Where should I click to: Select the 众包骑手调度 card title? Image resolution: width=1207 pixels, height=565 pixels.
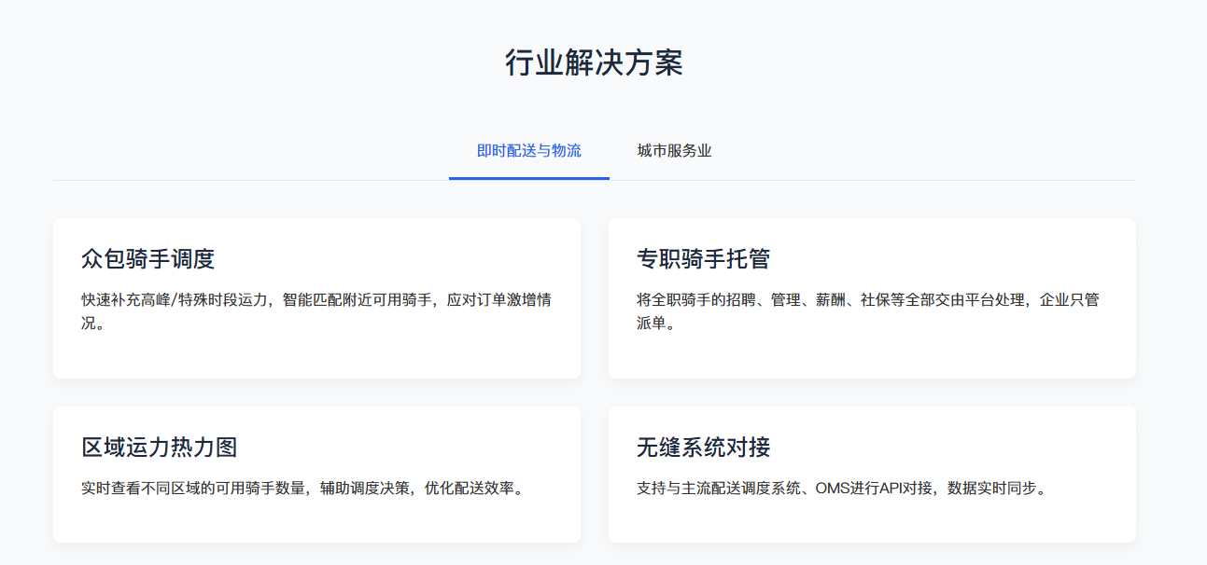(x=148, y=259)
